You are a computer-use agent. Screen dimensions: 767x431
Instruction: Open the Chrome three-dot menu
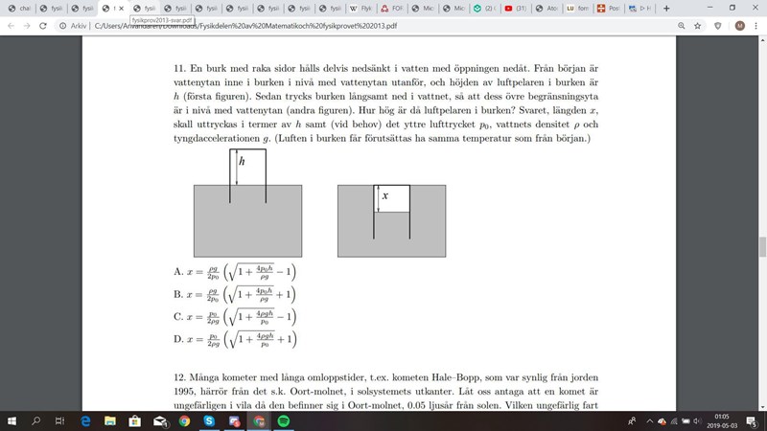coord(756,26)
